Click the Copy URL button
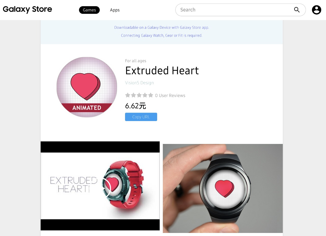326x236 pixels. click(141, 117)
